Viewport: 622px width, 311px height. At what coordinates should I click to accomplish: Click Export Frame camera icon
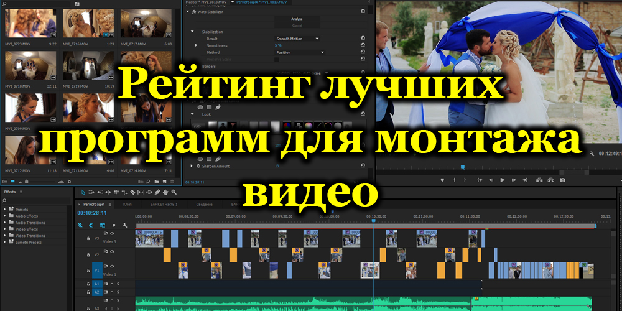pyautogui.click(x=562, y=180)
